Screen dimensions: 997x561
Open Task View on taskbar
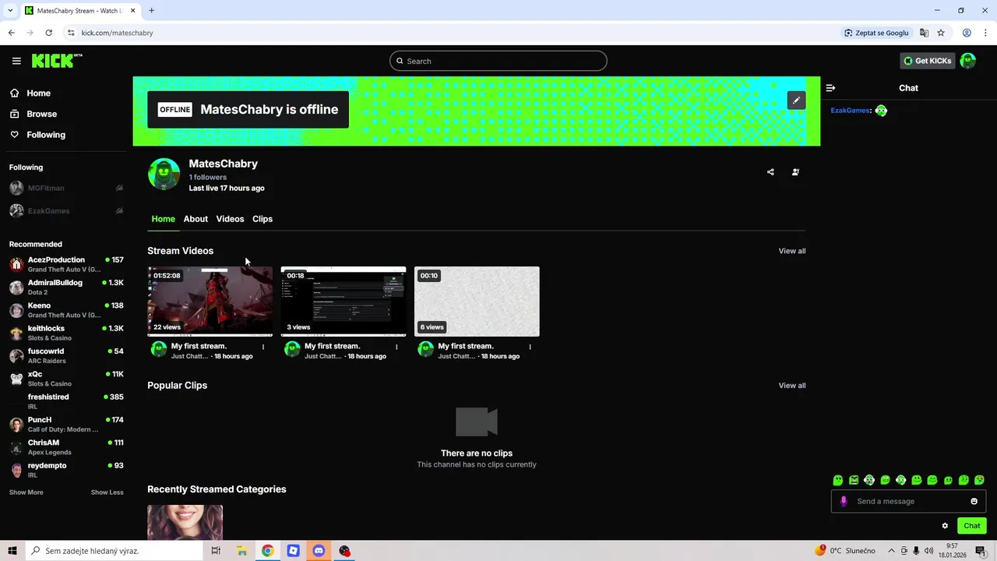(216, 551)
